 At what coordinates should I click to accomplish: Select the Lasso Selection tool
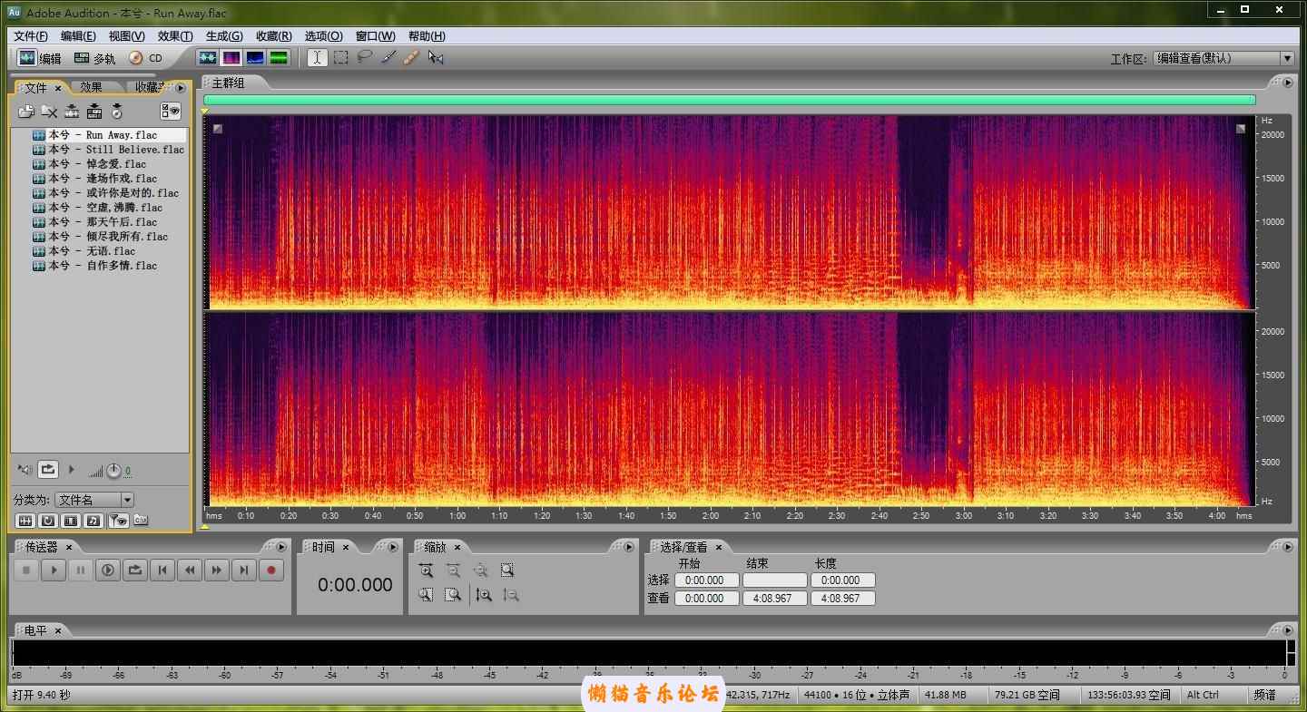(x=364, y=57)
